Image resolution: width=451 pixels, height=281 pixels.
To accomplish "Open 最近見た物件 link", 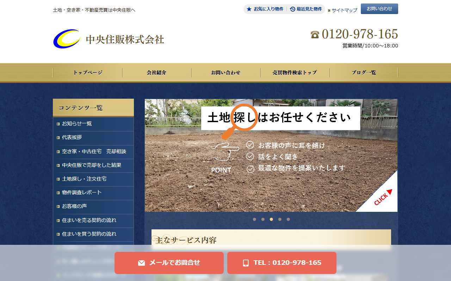I will click(306, 9).
